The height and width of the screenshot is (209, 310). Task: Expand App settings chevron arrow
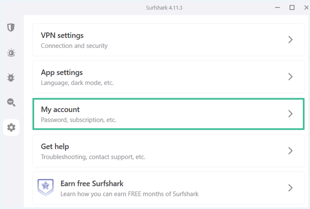(290, 77)
